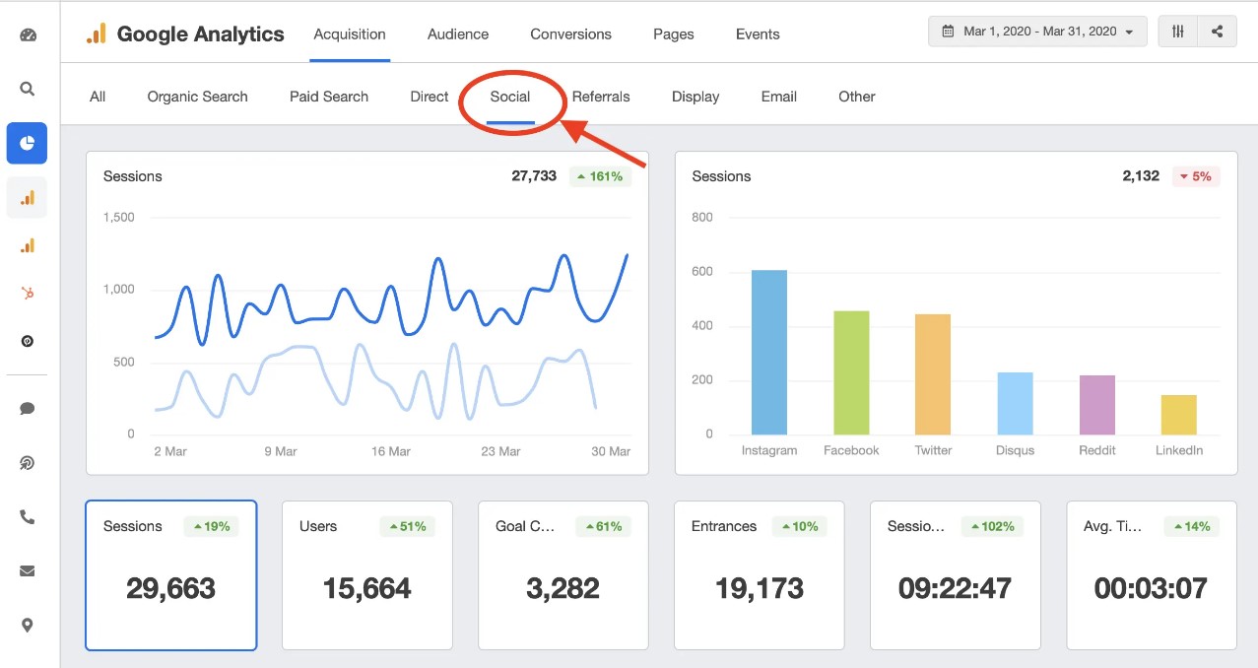This screenshot has height=668, width=1258.
Task: Open the phone call tracking sidebar icon
Action: tap(28, 517)
